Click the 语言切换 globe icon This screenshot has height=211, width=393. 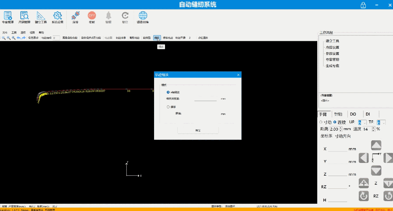click(143, 16)
